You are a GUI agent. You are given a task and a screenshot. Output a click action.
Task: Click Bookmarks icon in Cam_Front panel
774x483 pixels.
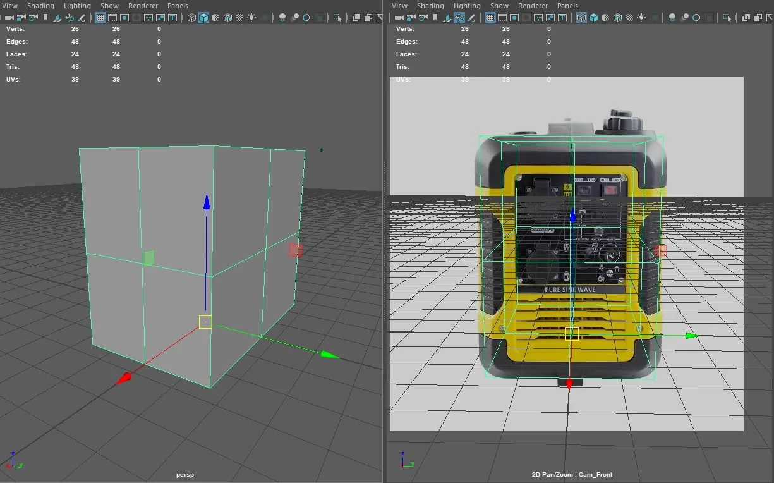point(435,18)
